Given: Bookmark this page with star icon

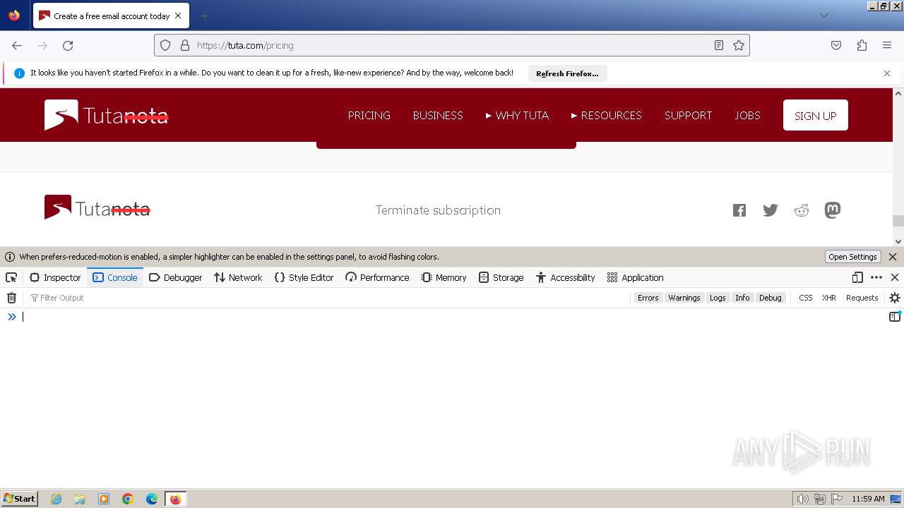Looking at the screenshot, I should click(x=739, y=45).
